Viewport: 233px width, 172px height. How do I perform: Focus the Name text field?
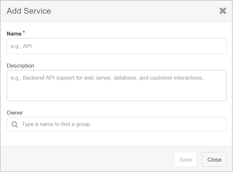pos(117,46)
